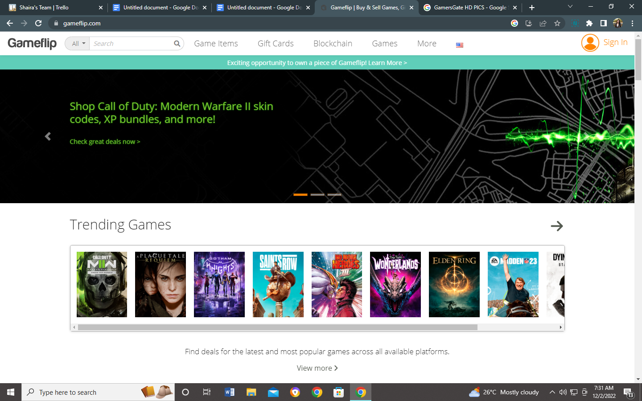Show hidden system tray icons
642x401 pixels.
[x=552, y=392]
